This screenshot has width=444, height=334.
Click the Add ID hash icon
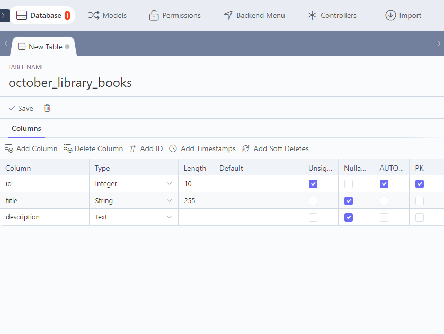(x=132, y=148)
